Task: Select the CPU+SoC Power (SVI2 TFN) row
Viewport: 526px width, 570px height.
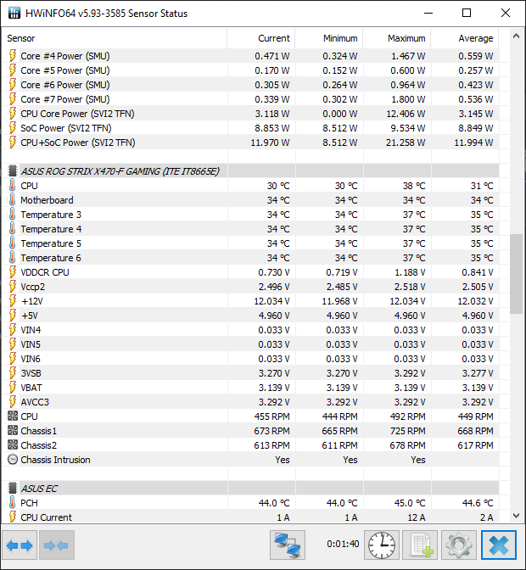Action: [x=250, y=142]
